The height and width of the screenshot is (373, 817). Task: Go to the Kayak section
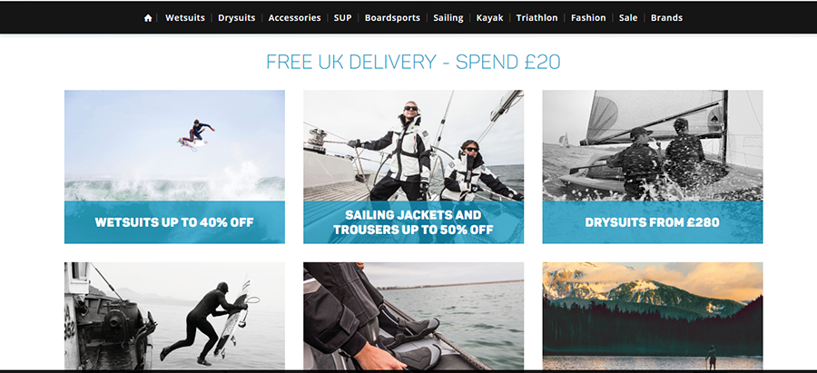click(x=490, y=18)
